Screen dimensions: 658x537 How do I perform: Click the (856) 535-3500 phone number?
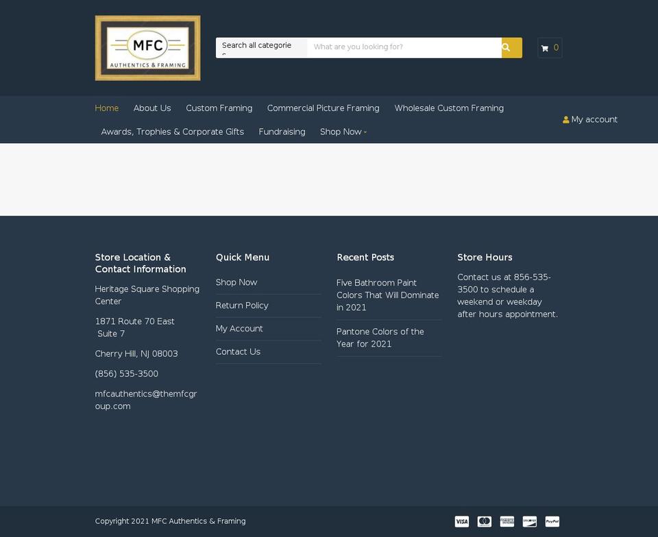tap(127, 373)
